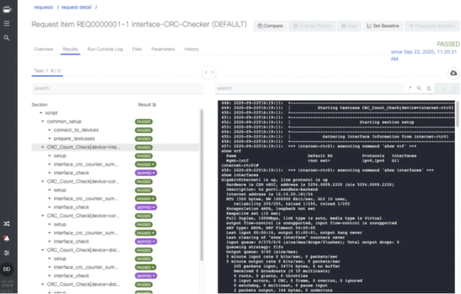Click the section tree search field

click(118, 89)
